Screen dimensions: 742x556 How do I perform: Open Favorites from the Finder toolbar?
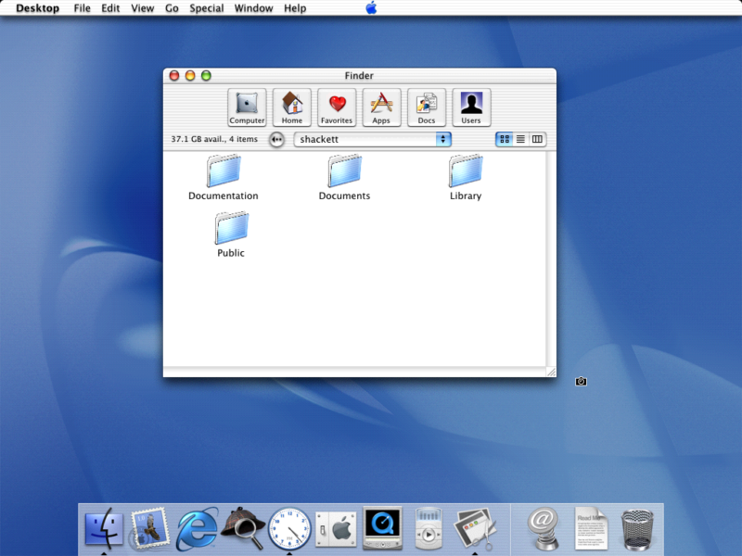337,106
